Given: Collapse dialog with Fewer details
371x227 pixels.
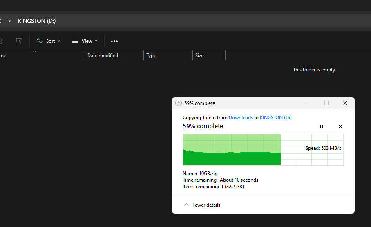Looking at the screenshot, I should (x=202, y=205).
